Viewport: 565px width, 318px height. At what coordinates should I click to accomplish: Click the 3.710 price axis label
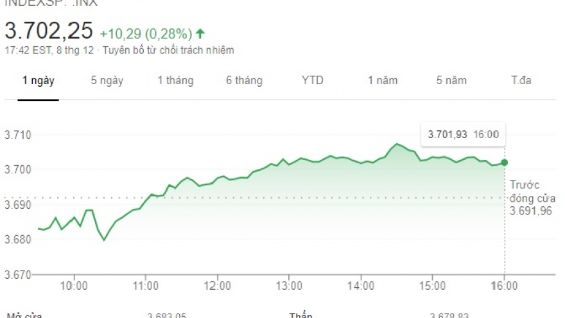(x=17, y=136)
